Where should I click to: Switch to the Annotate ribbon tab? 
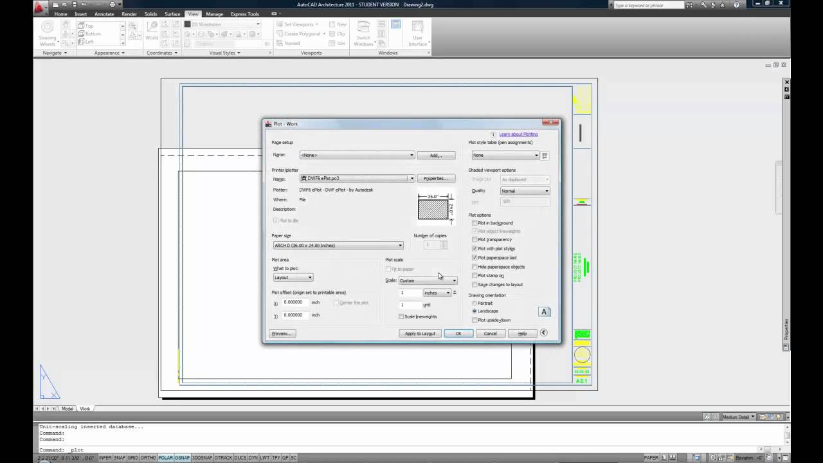point(104,14)
